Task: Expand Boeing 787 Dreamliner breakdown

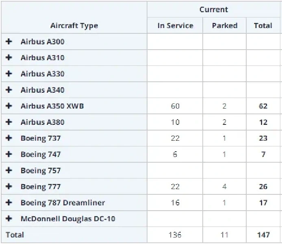Action: click(9, 203)
